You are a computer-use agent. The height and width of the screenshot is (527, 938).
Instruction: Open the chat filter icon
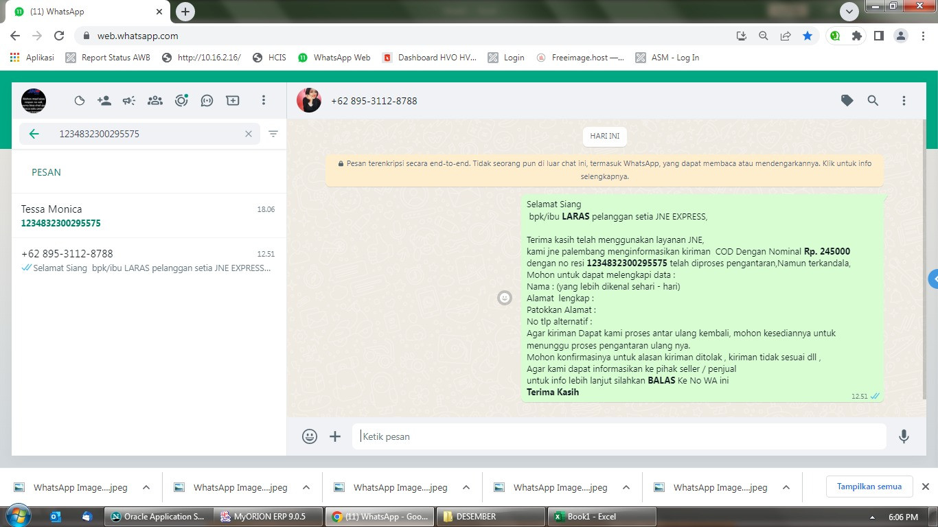point(273,134)
